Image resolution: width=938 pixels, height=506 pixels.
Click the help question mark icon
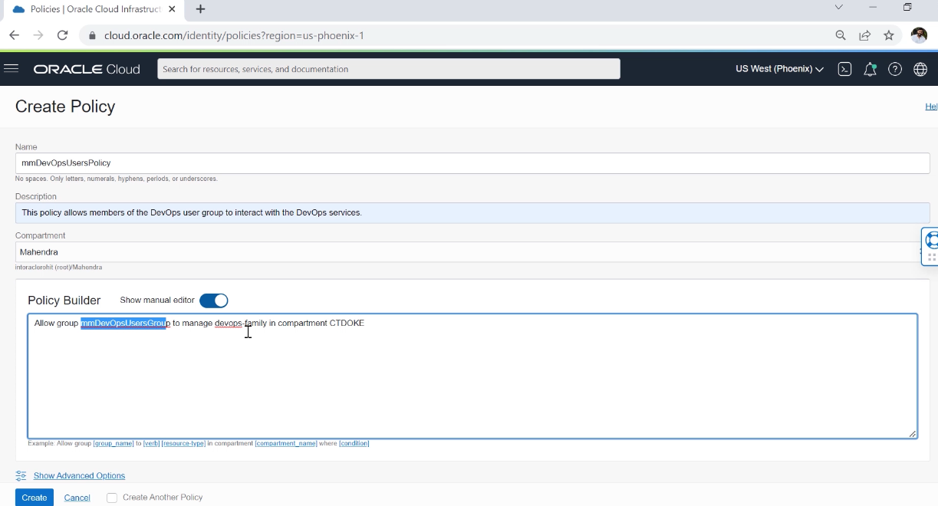click(894, 69)
